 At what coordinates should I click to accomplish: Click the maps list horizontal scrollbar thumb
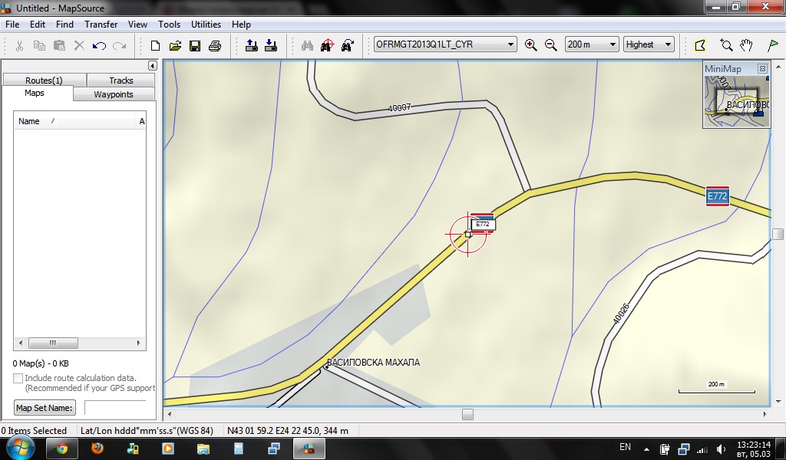coord(53,343)
